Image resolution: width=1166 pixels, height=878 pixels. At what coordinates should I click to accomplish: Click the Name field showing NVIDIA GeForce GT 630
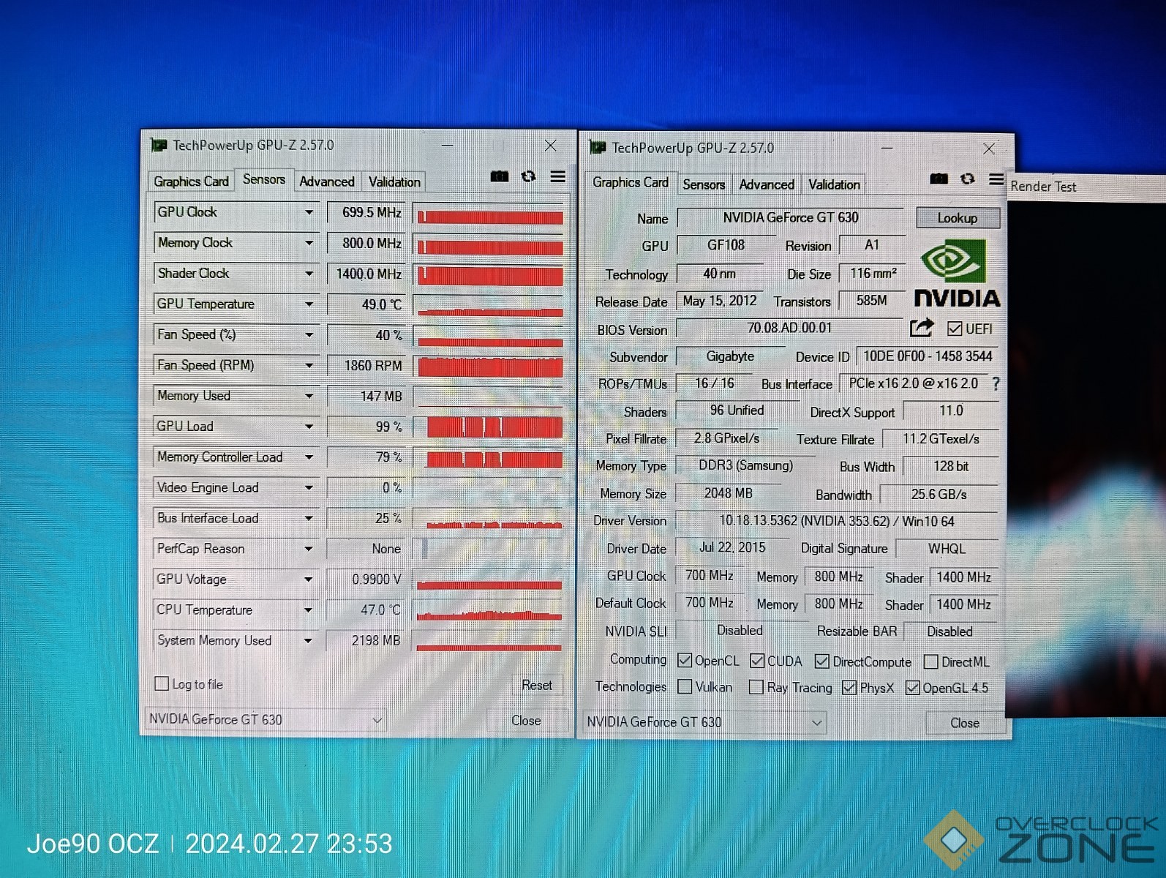tap(791, 217)
